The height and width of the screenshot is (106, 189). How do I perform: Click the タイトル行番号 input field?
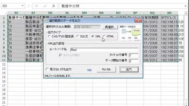click(x=134, y=55)
